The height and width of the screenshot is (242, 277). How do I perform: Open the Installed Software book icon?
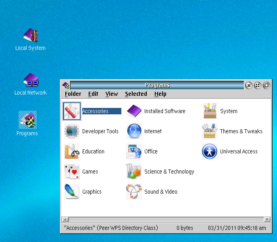[134, 111]
